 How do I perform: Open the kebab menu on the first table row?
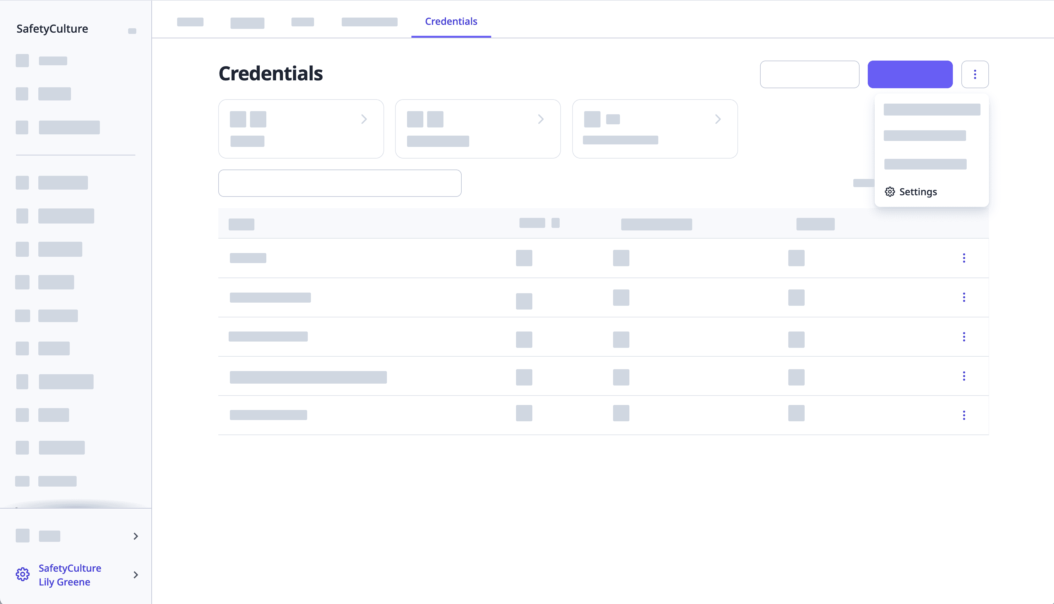click(x=964, y=258)
